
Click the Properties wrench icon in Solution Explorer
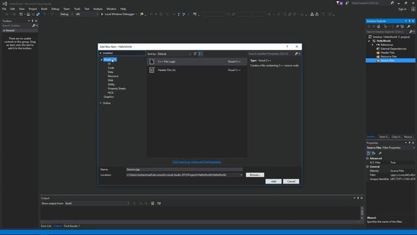pos(409,26)
